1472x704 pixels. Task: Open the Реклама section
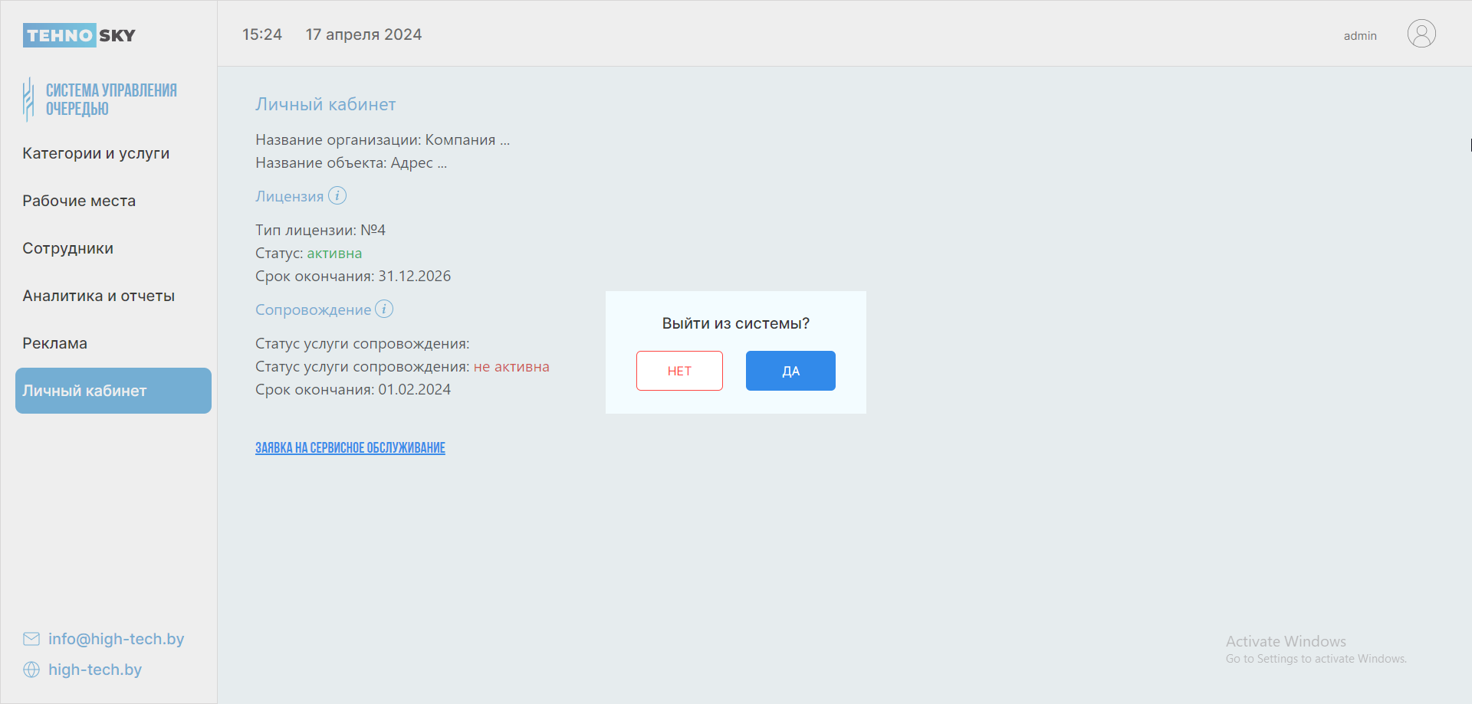(x=54, y=343)
